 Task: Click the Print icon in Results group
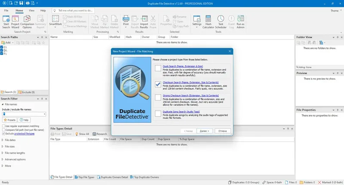(x=126, y=21)
